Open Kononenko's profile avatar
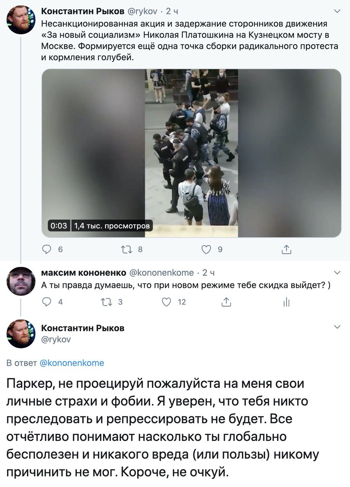This screenshot has height=487, width=350. (21, 281)
